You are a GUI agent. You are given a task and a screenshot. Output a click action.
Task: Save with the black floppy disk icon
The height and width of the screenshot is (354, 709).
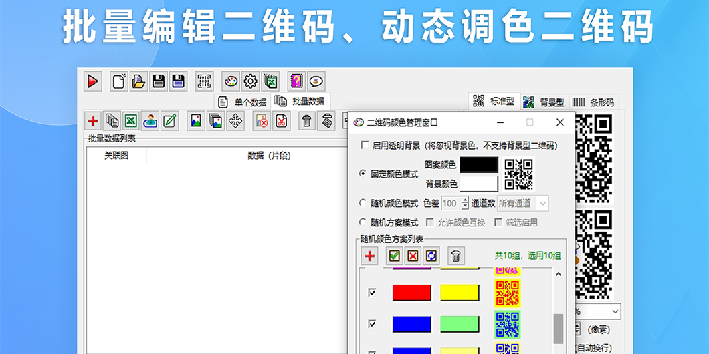point(159,81)
